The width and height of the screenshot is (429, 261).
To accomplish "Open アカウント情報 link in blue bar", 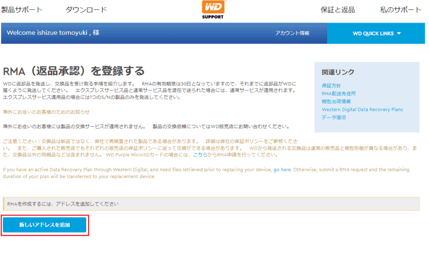I will point(292,33).
